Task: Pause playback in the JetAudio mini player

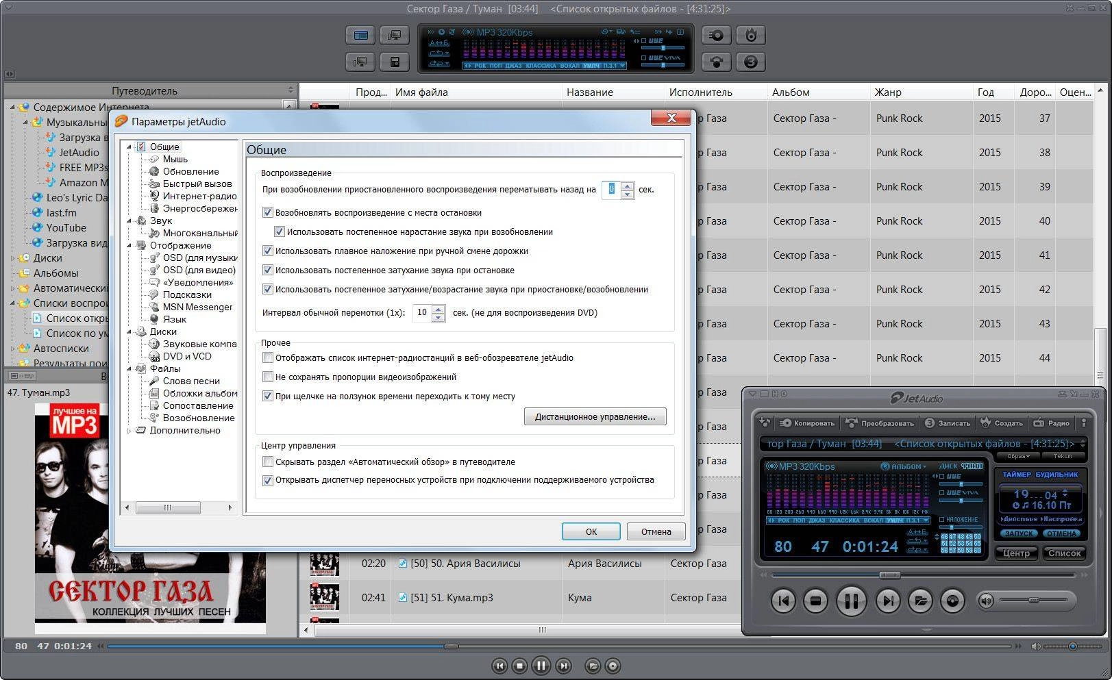Action: (x=851, y=601)
